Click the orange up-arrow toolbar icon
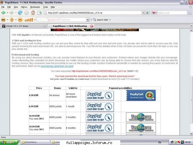The image size is (193, 145). (x=12, y=20)
